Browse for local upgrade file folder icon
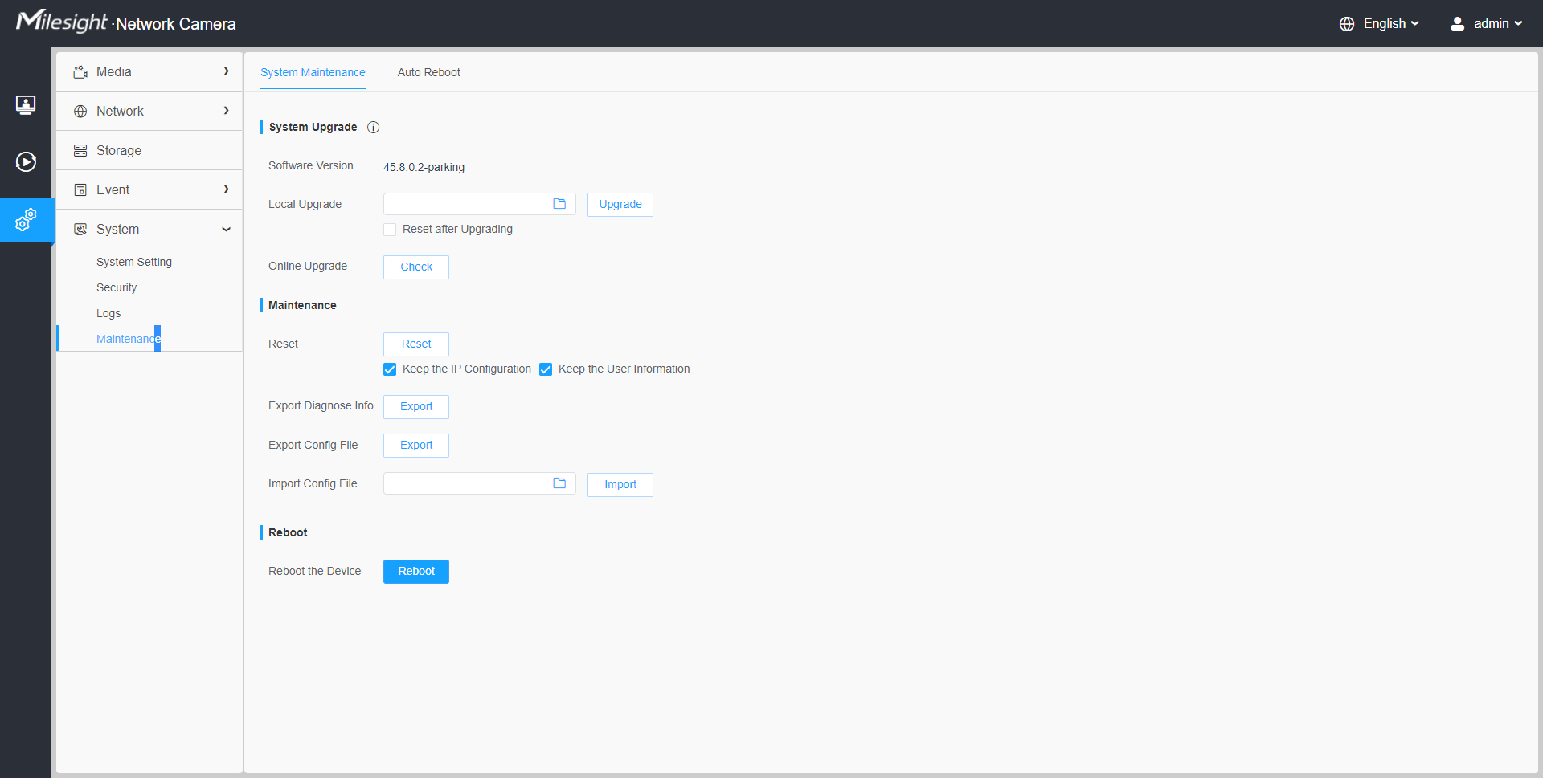The image size is (1543, 778). [x=559, y=204]
